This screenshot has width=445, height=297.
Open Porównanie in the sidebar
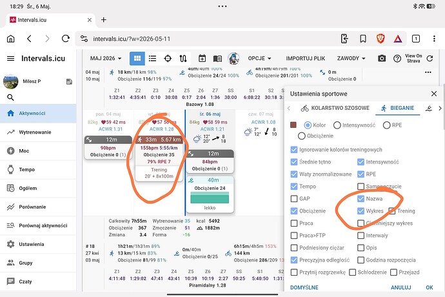coord(38,207)
